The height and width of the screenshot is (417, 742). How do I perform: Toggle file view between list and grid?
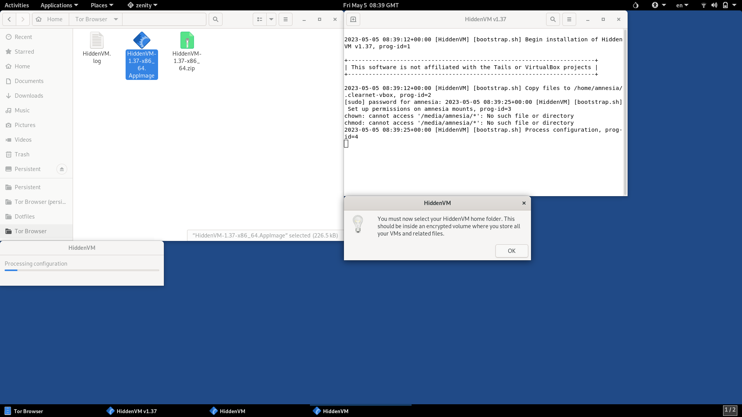coord(260,19)
